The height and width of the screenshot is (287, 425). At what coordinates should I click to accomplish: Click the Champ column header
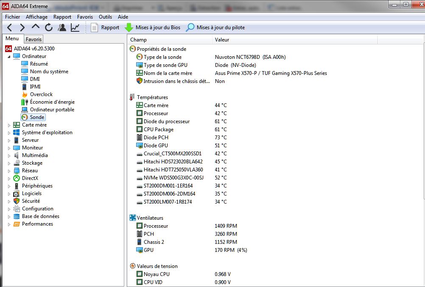tap(170, 40)
